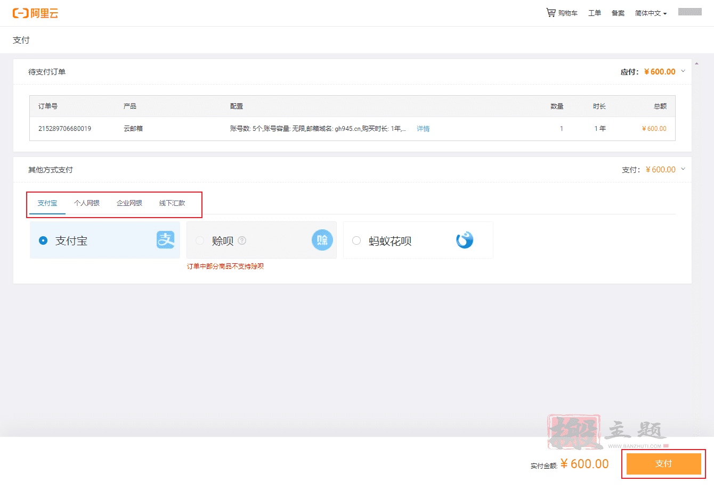Screen dimensions: 714x490
Task: Click the 实付金额 ¥600.00 amount
Action: (x=585, y=464)
